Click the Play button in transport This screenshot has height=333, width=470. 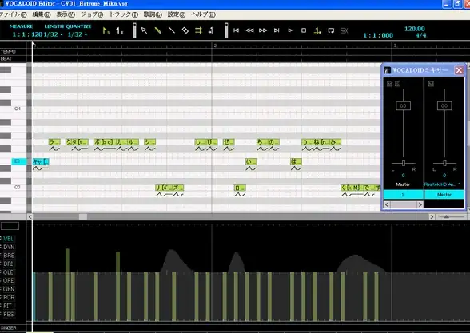point(290,30)
